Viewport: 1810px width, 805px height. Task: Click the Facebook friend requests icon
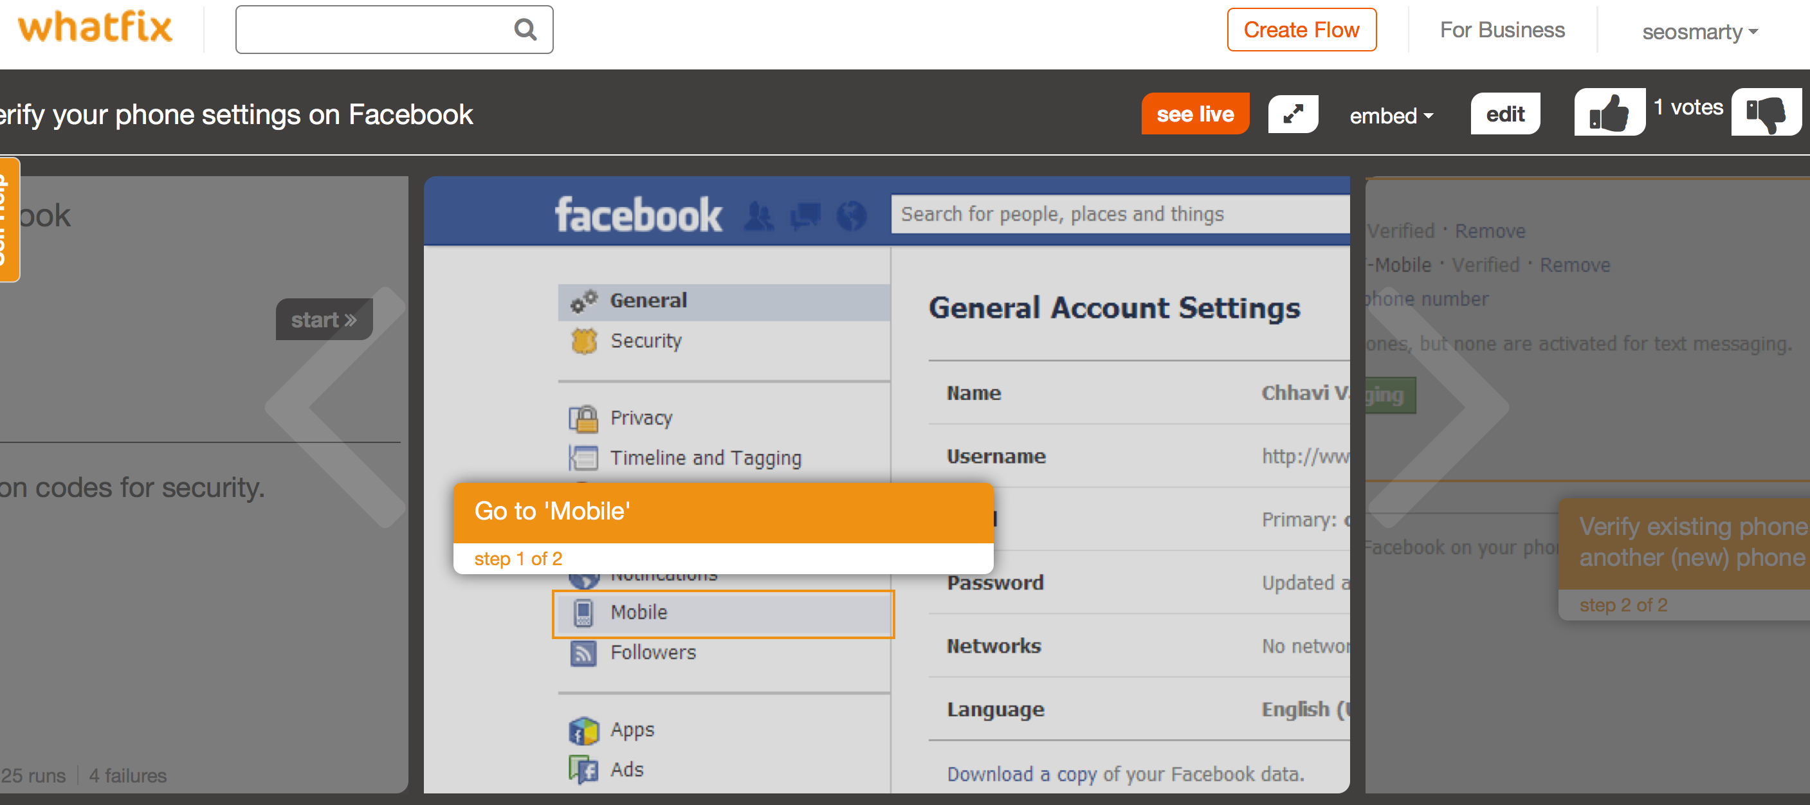(x=758, y=216)
